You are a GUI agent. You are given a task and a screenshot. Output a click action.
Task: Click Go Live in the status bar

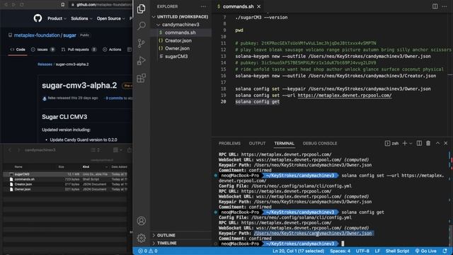point(425,251)
